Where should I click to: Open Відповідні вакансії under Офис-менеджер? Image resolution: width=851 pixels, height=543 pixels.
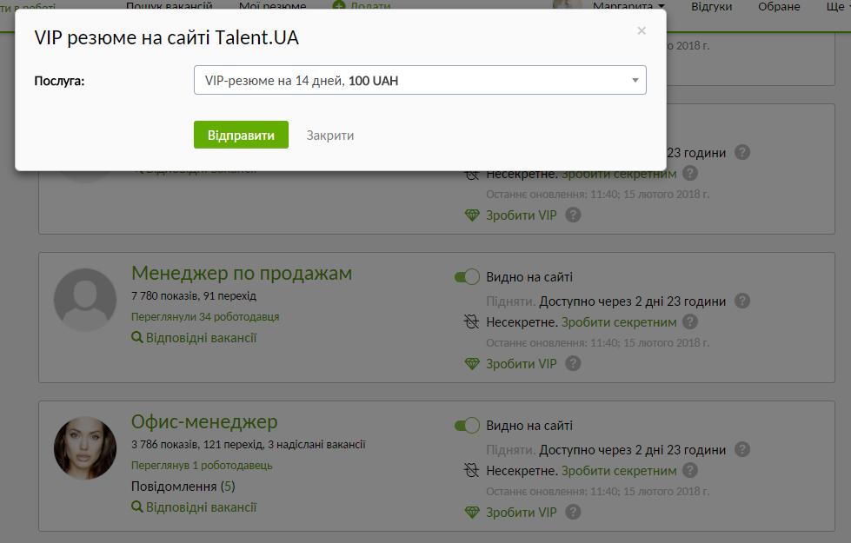(201, 507)
